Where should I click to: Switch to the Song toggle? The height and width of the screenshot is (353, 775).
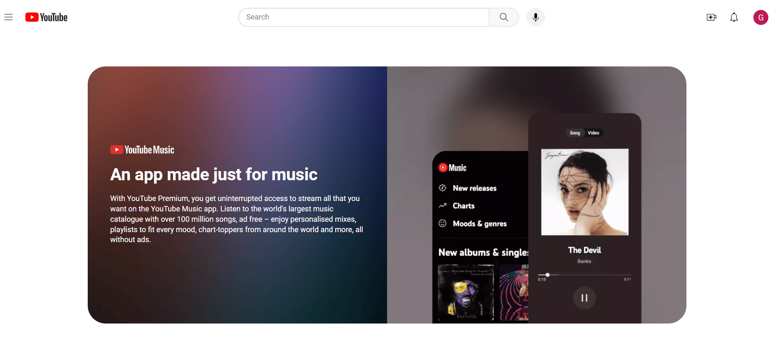click(x=575, y=133)
